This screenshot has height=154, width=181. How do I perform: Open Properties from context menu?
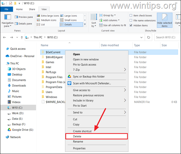click(x=97, y=148)
